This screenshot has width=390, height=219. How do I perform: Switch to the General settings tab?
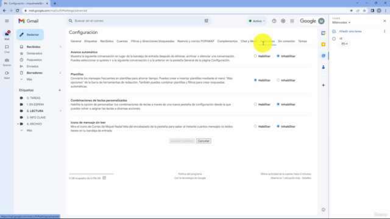pyautogui.click(x=76, y=41)
